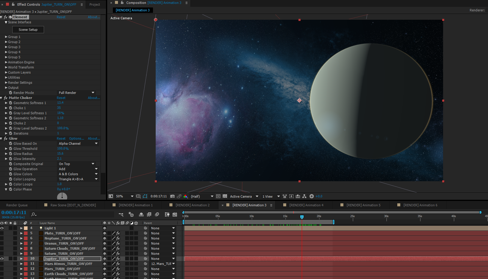
Task: Toggle the Light 1 layer's visibility eye
Action: [x=2, y=228]
